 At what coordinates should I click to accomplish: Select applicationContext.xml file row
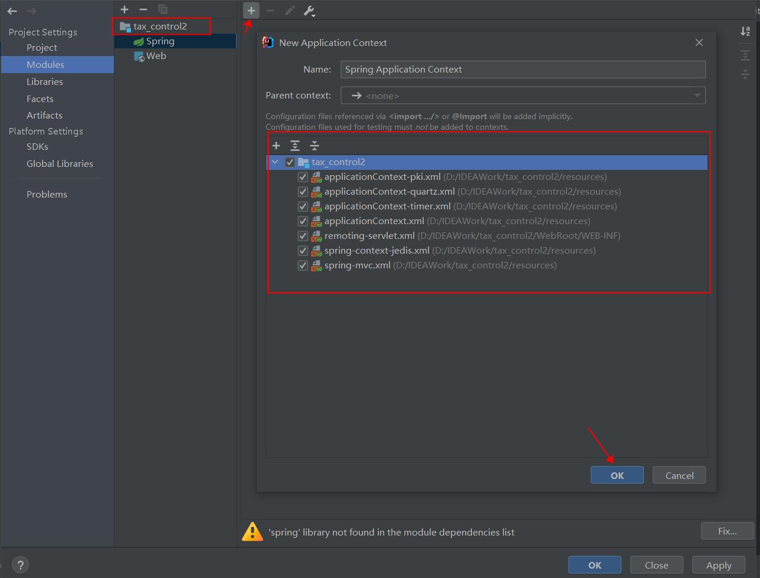[x=487, y=221]
